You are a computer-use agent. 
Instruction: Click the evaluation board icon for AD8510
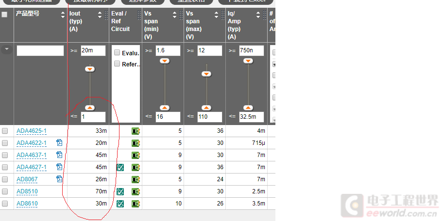point(136,191)
